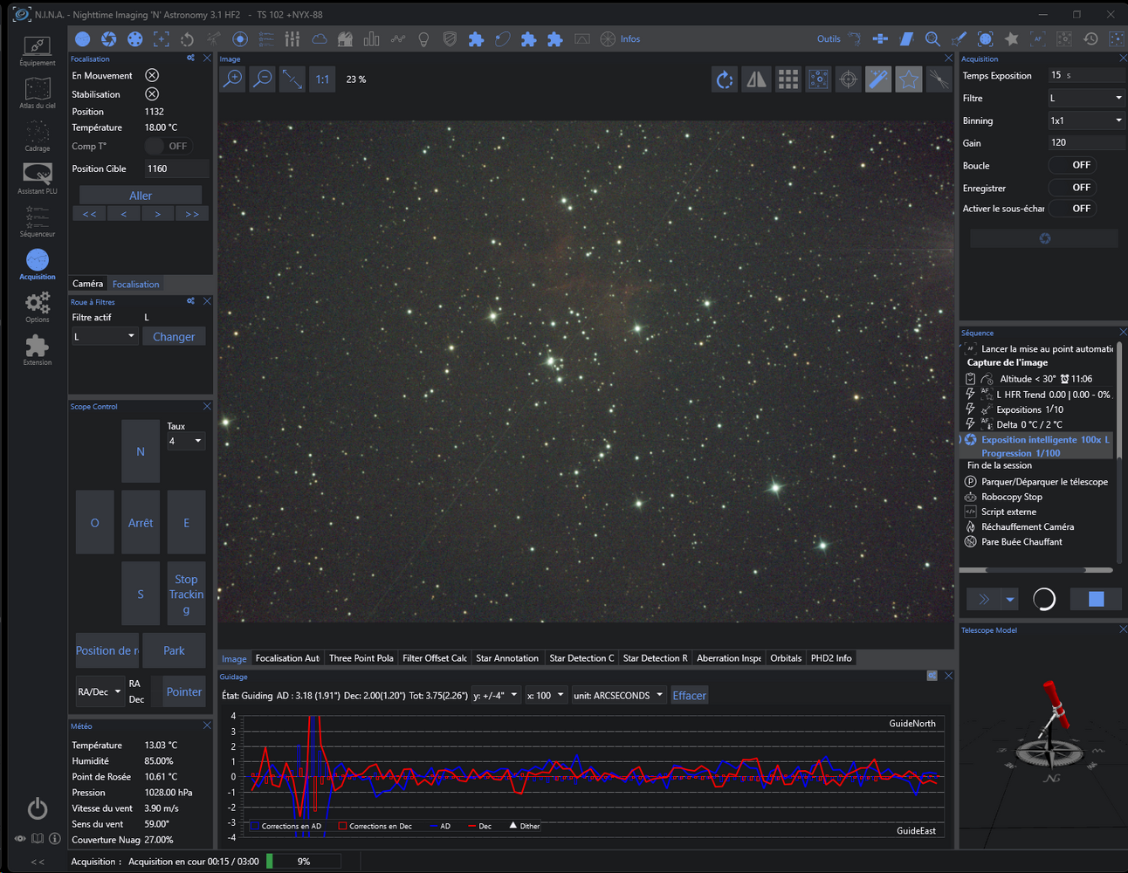Open the guiding unit ARCSECONDS dropdown
1128x873 pixels.
click(x=618, y=696)
